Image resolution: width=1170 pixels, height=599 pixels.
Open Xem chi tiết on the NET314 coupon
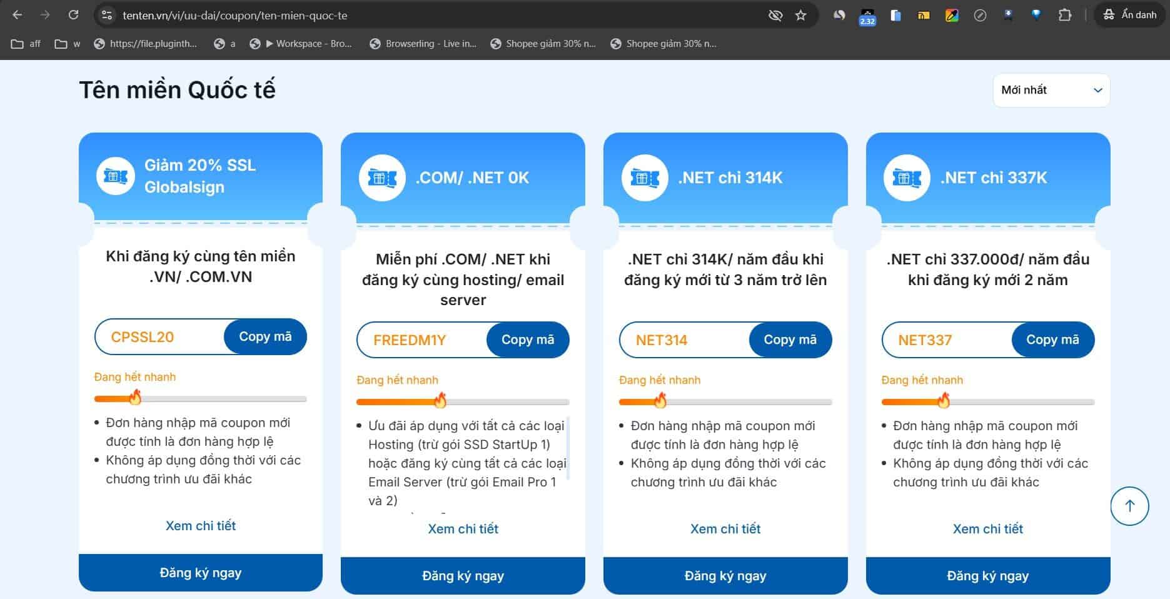725,528
